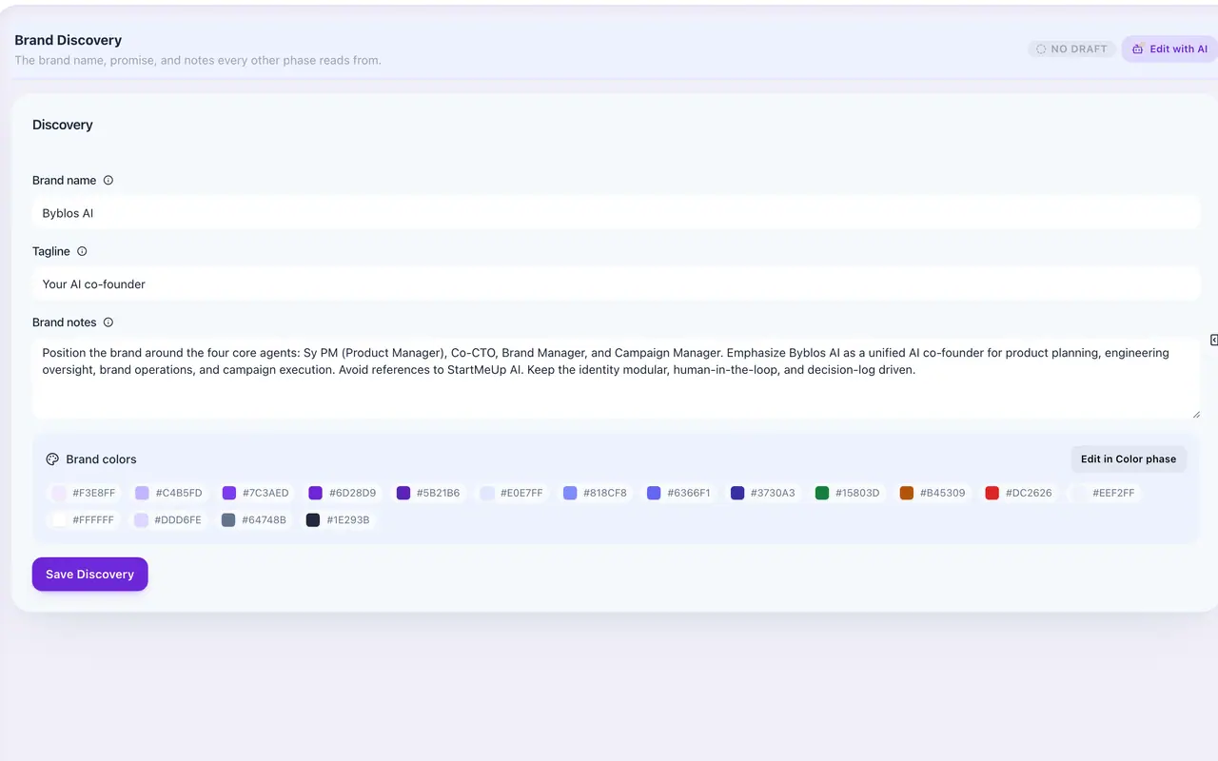Select the #F3E8FF color swatch
1218x761 pixels.
pos(84,493)
